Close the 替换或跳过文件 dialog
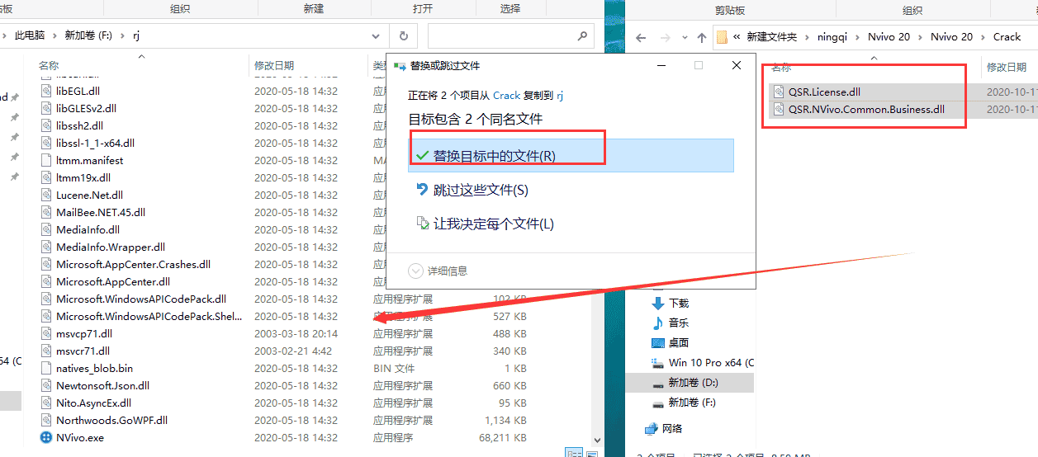This screenshot has height=457, width=1038. [x=737, y=65]
